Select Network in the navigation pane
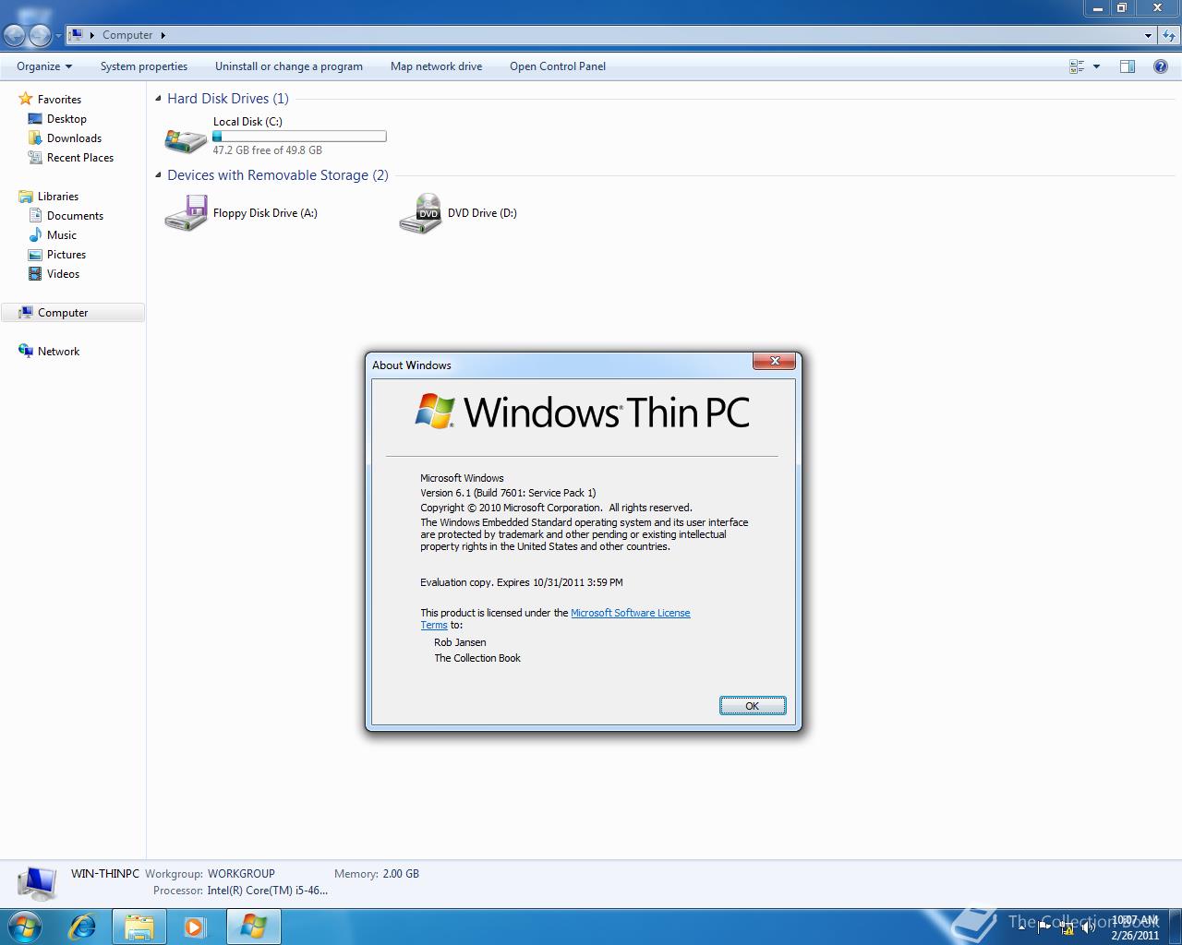This screenshot has height=945, width=1182. click(58, 352)
